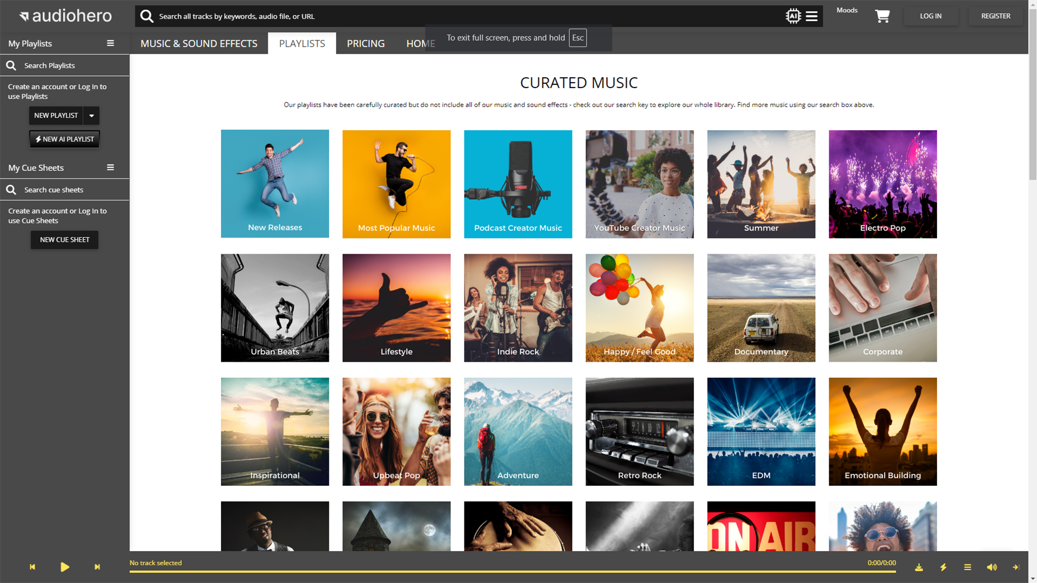Viewport: 1037px width, 583px height.
Task: Click the download icon in the player bar
Action: 919,567
